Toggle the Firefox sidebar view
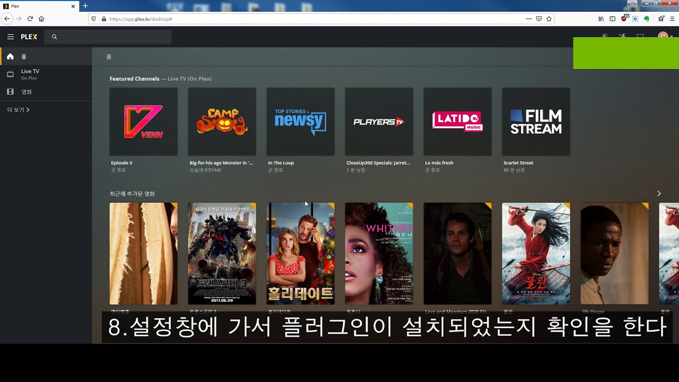This screenshot has height=382, width=679. point(612,19)
